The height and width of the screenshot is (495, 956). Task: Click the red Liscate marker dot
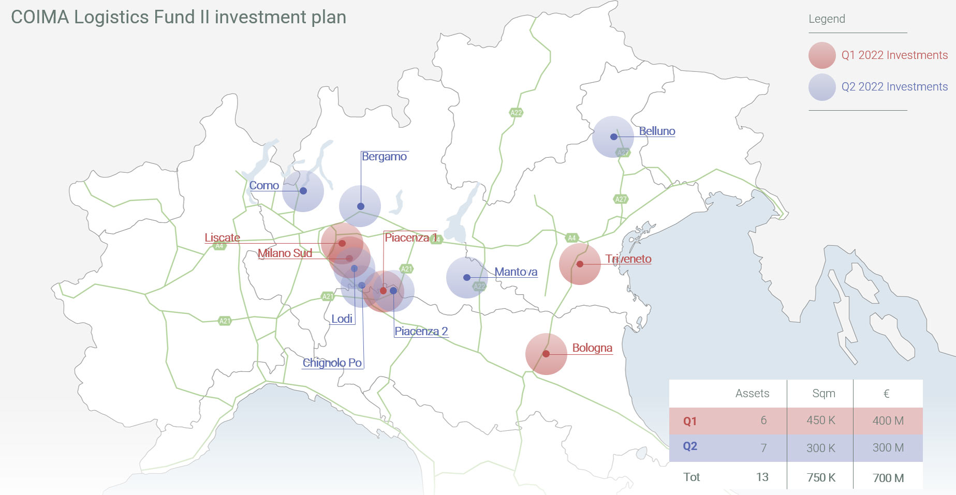342,243
